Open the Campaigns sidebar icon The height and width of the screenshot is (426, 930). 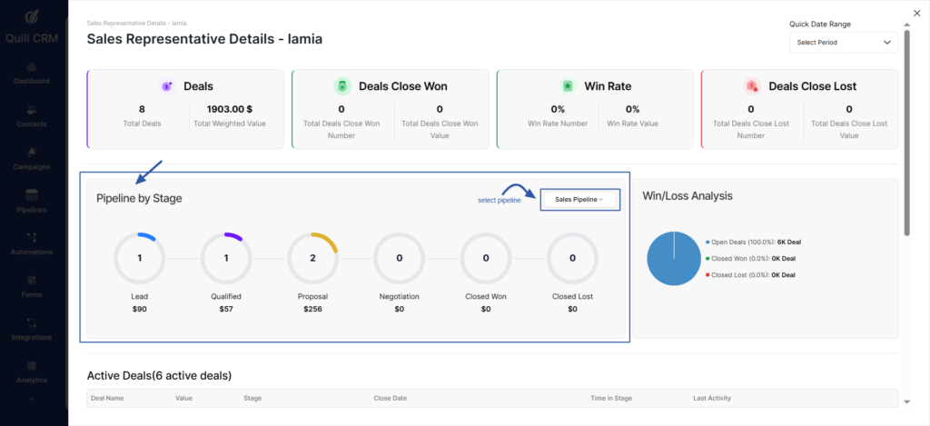32,152
